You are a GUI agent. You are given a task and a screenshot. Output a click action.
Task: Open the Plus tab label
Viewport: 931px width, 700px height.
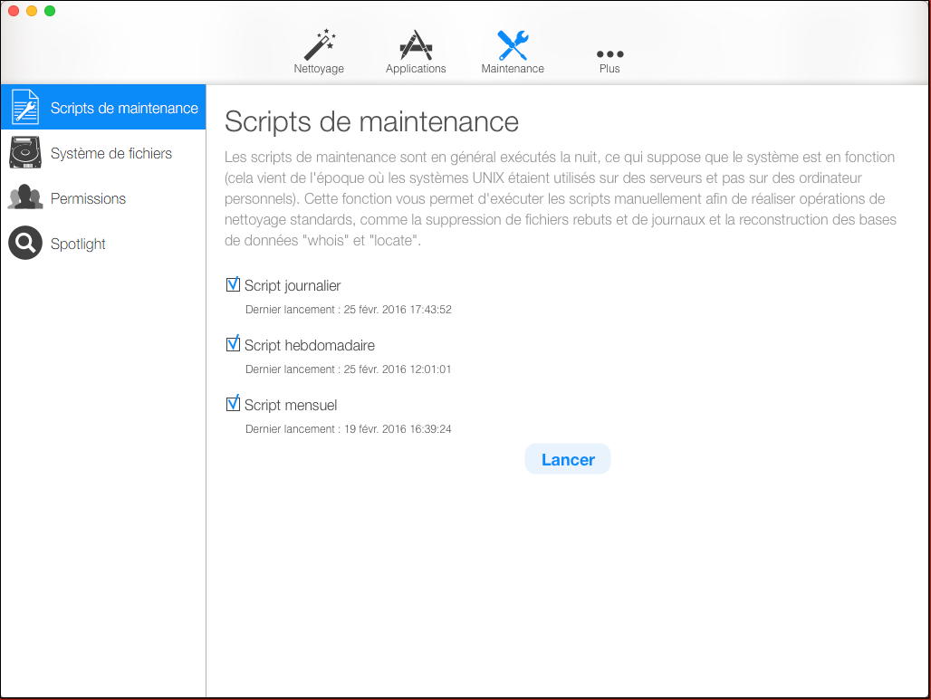(609, 69)
